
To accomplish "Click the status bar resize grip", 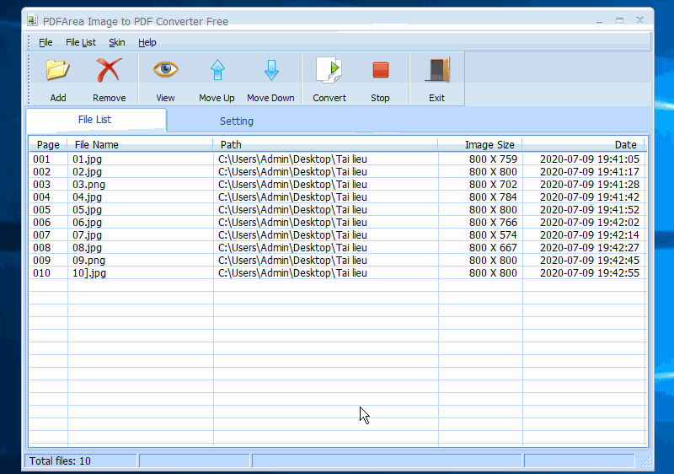I will coord(646,462).
